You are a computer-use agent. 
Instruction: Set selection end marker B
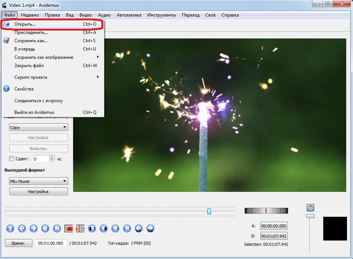click(x=81, y=228)
